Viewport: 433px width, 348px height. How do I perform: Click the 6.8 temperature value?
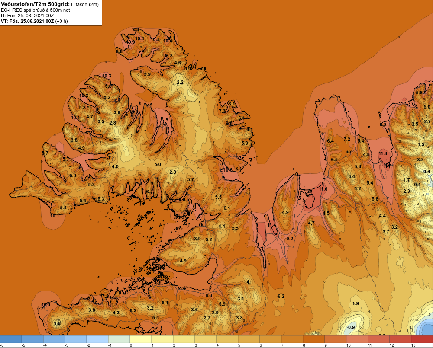169,56
